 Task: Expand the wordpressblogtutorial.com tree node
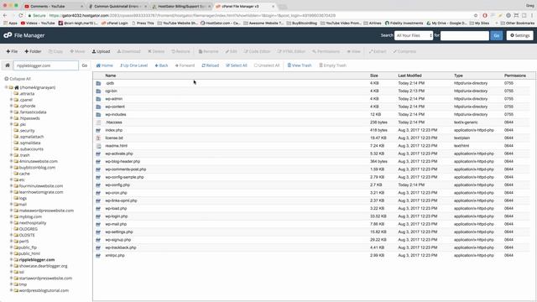pyautogui.click(x=11, y=290)
